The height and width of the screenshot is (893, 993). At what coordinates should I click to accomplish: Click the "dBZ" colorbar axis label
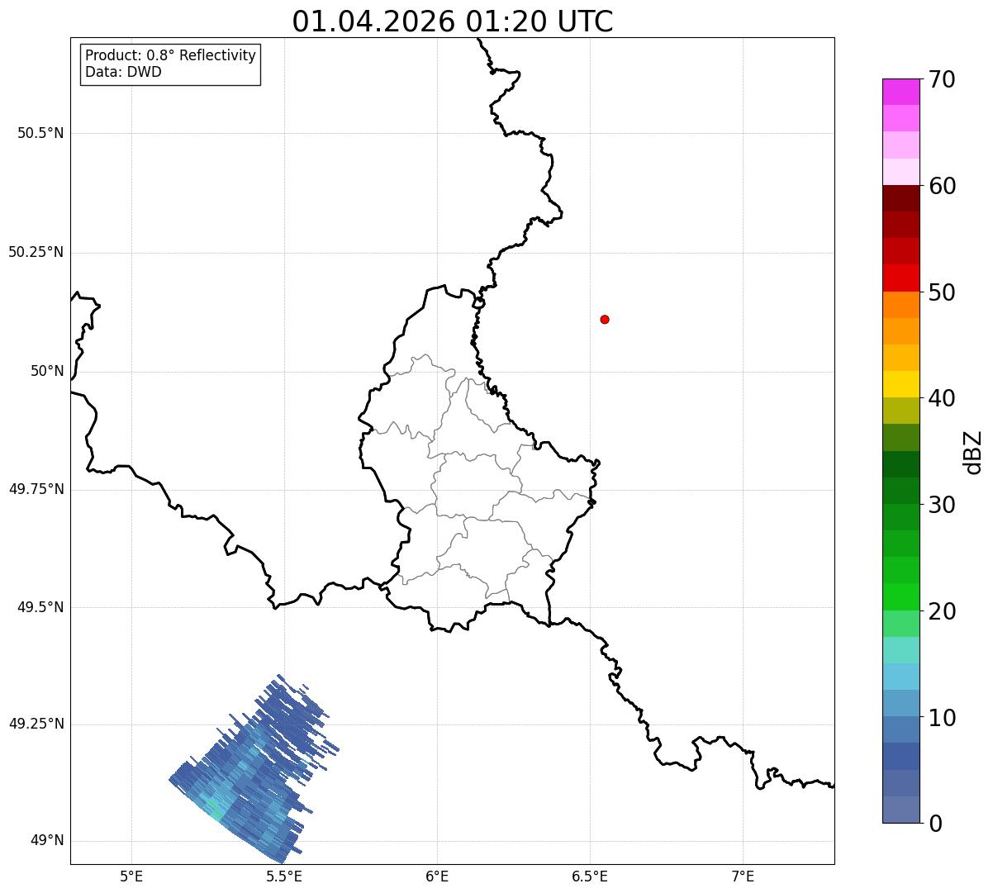pyautogui.click(x=973, y=452)
